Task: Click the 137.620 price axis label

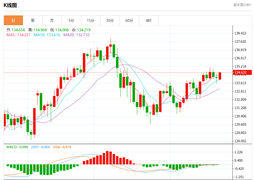Action: tap(240, 42)
